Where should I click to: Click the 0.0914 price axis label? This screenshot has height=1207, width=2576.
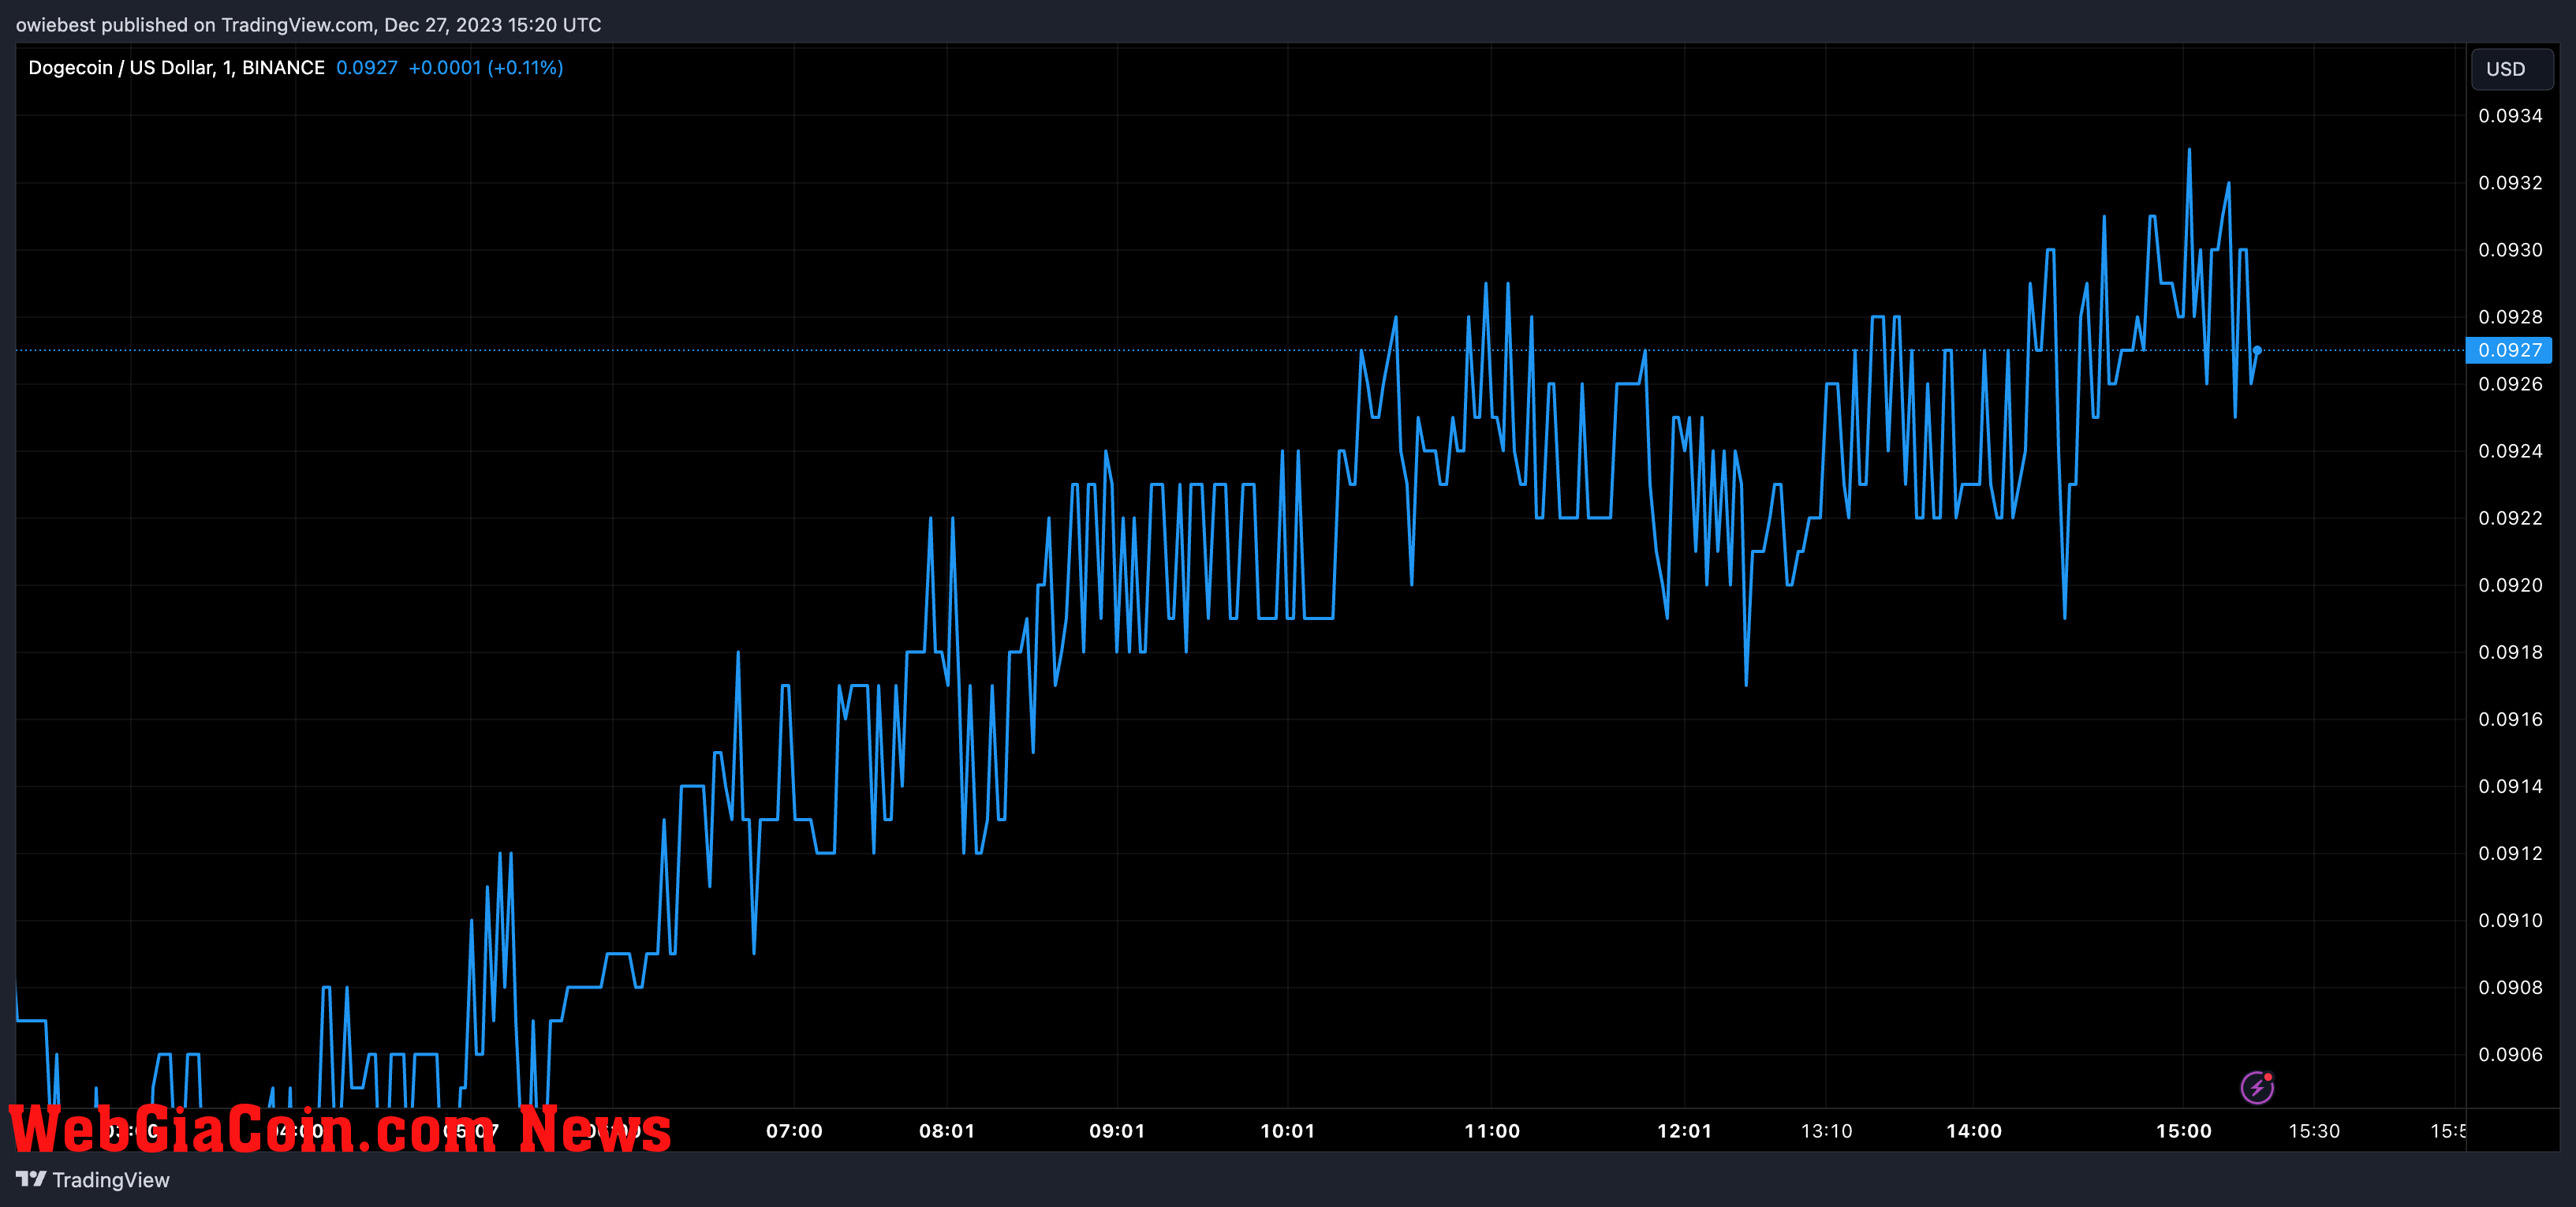(2510, 786)
